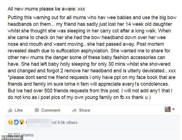This screenshot has height=140, width=182.
Task: Click the Comment speech bubble icon
Action: [36, 110]
